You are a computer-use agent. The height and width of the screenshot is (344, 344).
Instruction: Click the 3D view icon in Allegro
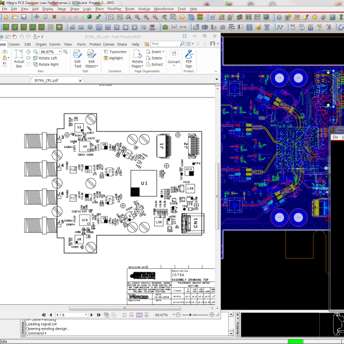pyautogui.click(x=191, y=17)
